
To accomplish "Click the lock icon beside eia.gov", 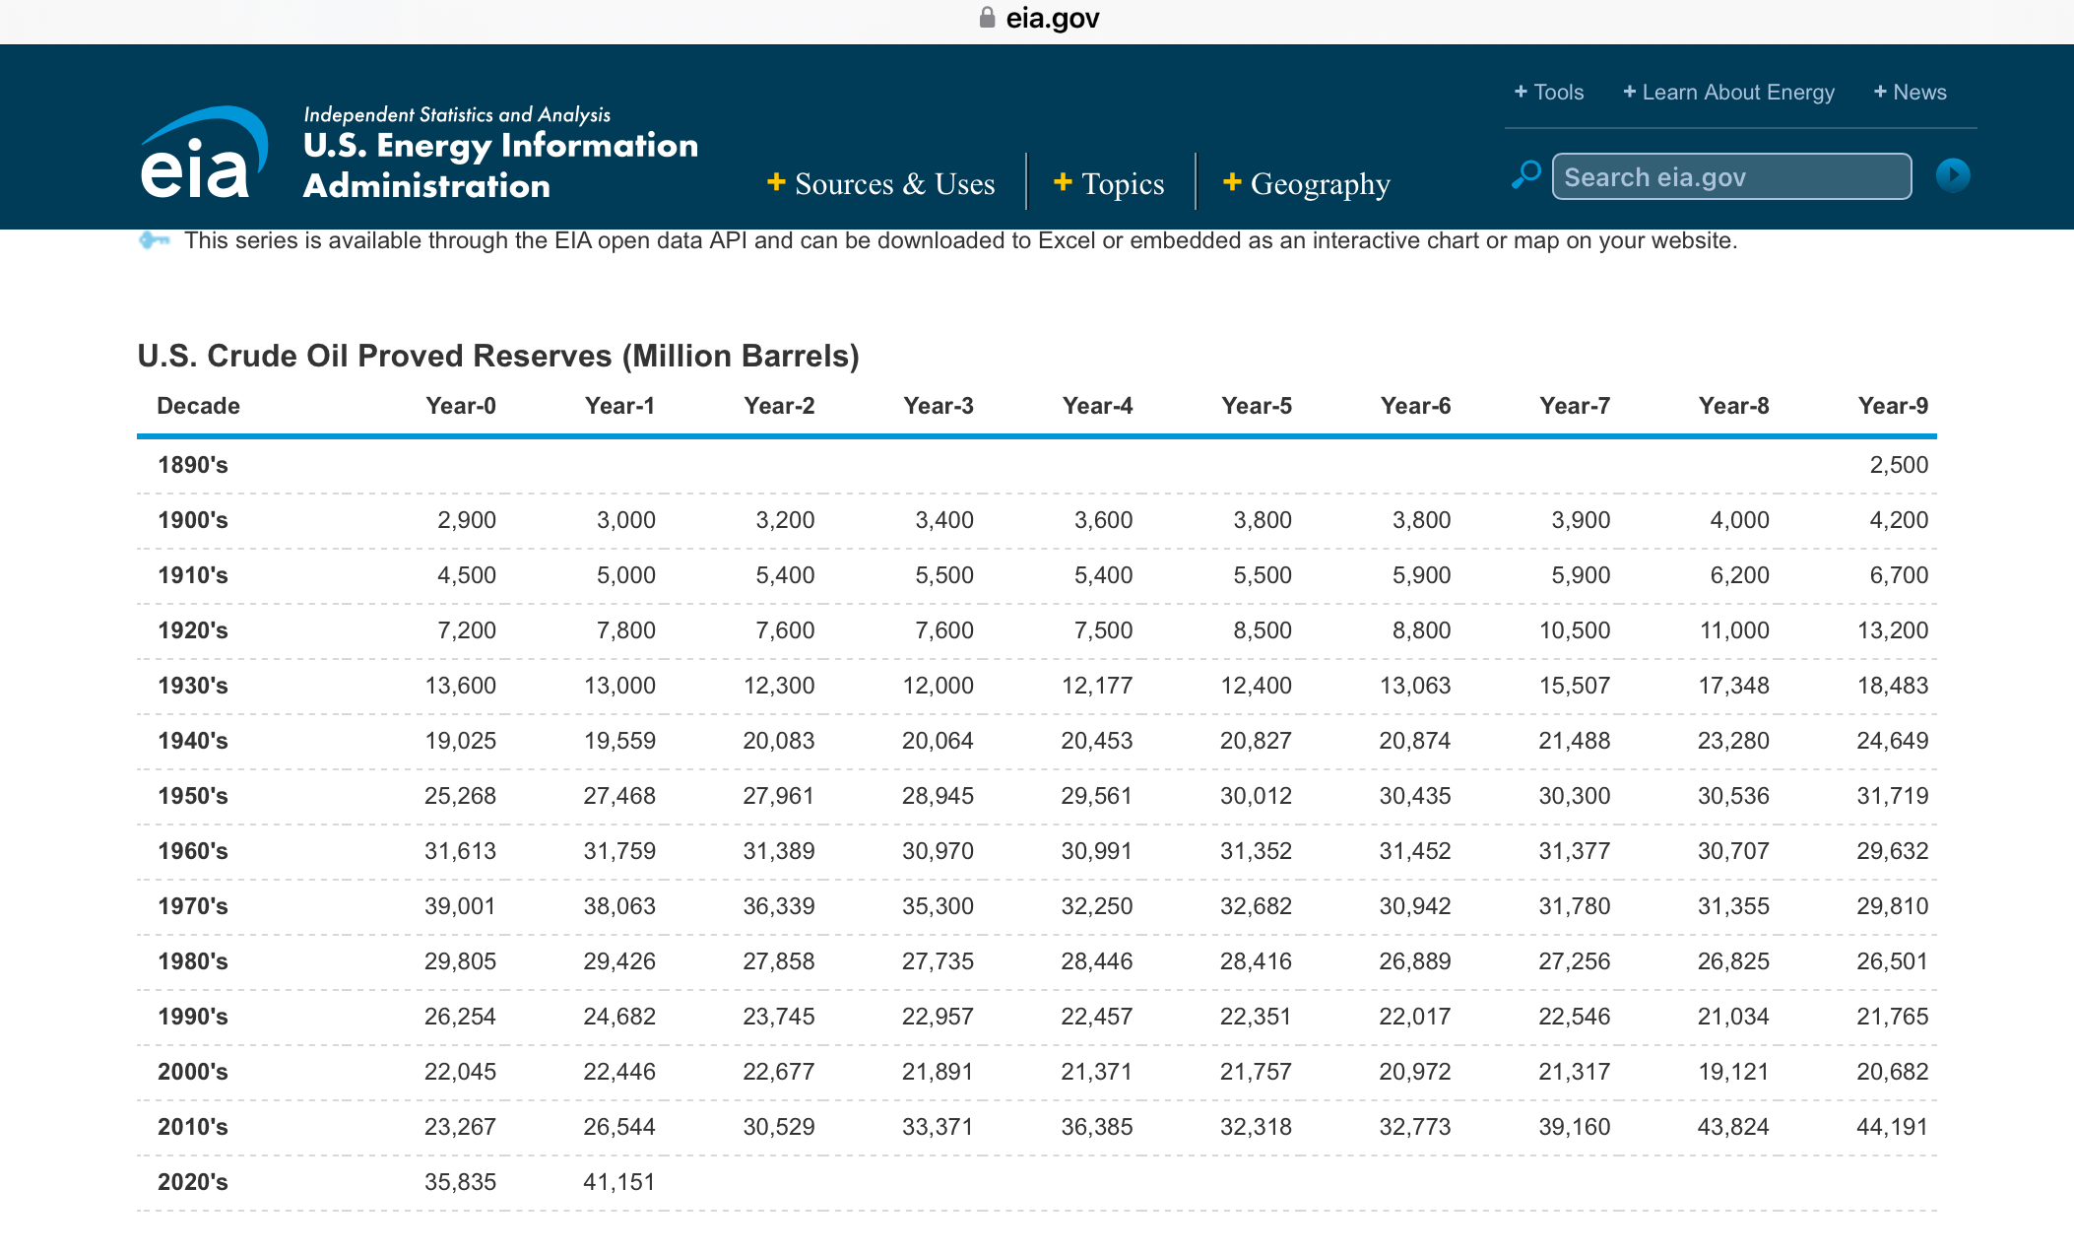I will (x=987, y=18).
